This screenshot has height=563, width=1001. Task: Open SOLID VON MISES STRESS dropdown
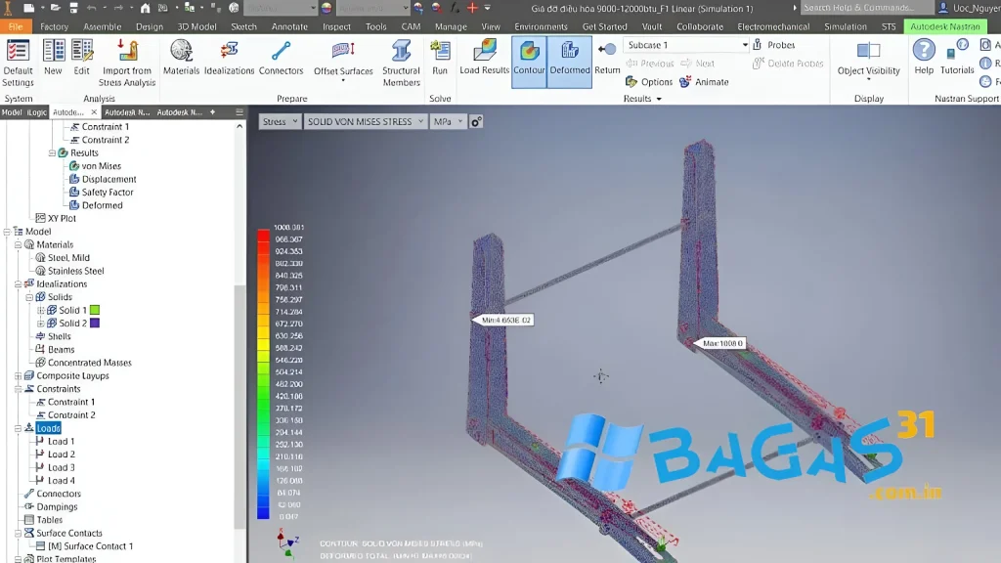coord(365,121)
